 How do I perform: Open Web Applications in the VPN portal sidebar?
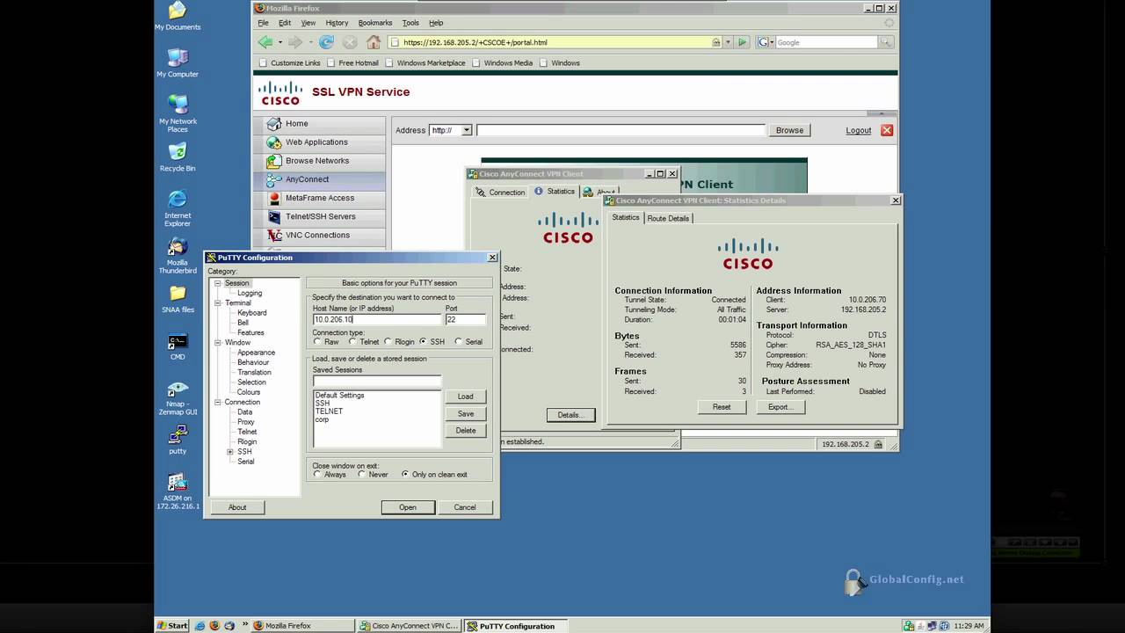point(320,142)
